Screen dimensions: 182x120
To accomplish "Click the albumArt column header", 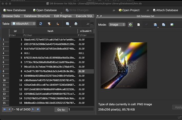I will (86, 31).
